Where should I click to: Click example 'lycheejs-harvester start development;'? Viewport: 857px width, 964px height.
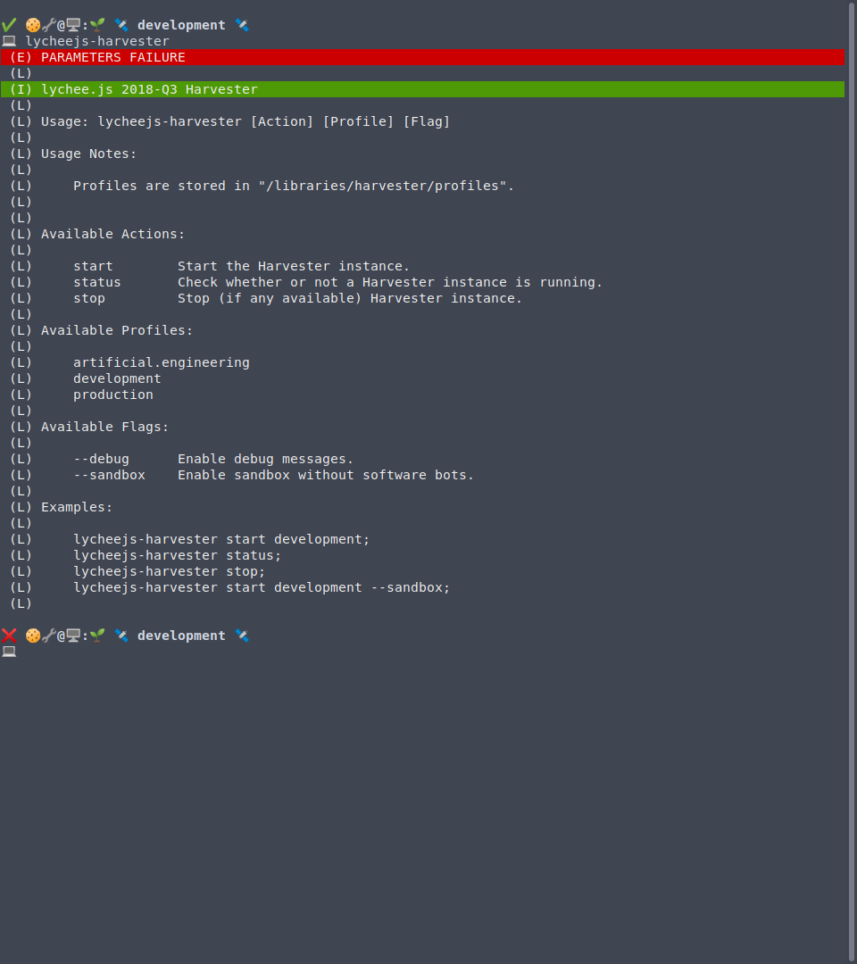pos(221,539)
